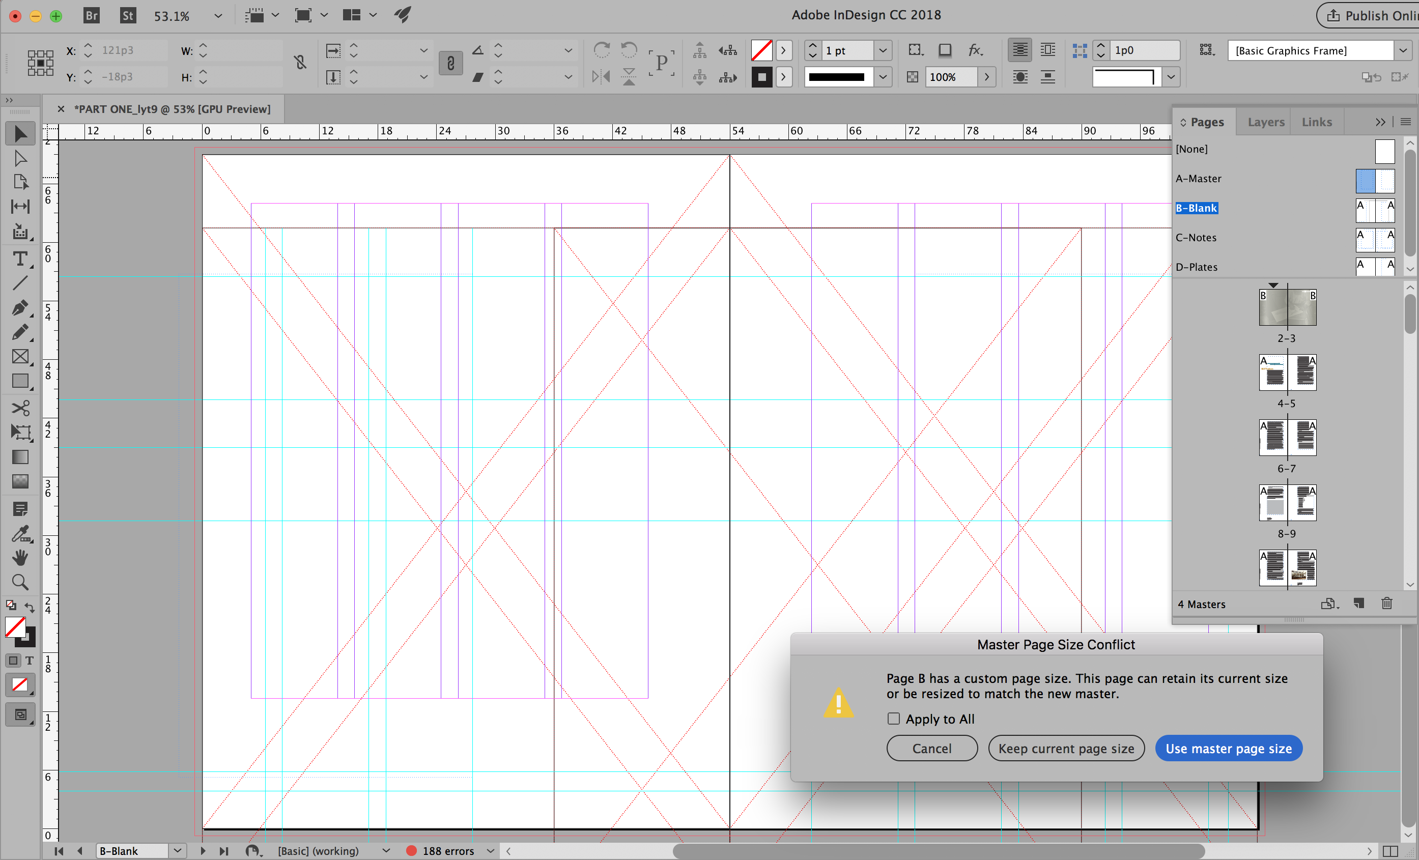Open Adobe Bridge via Br icon
1419x860 pixels.
point(92,16)
